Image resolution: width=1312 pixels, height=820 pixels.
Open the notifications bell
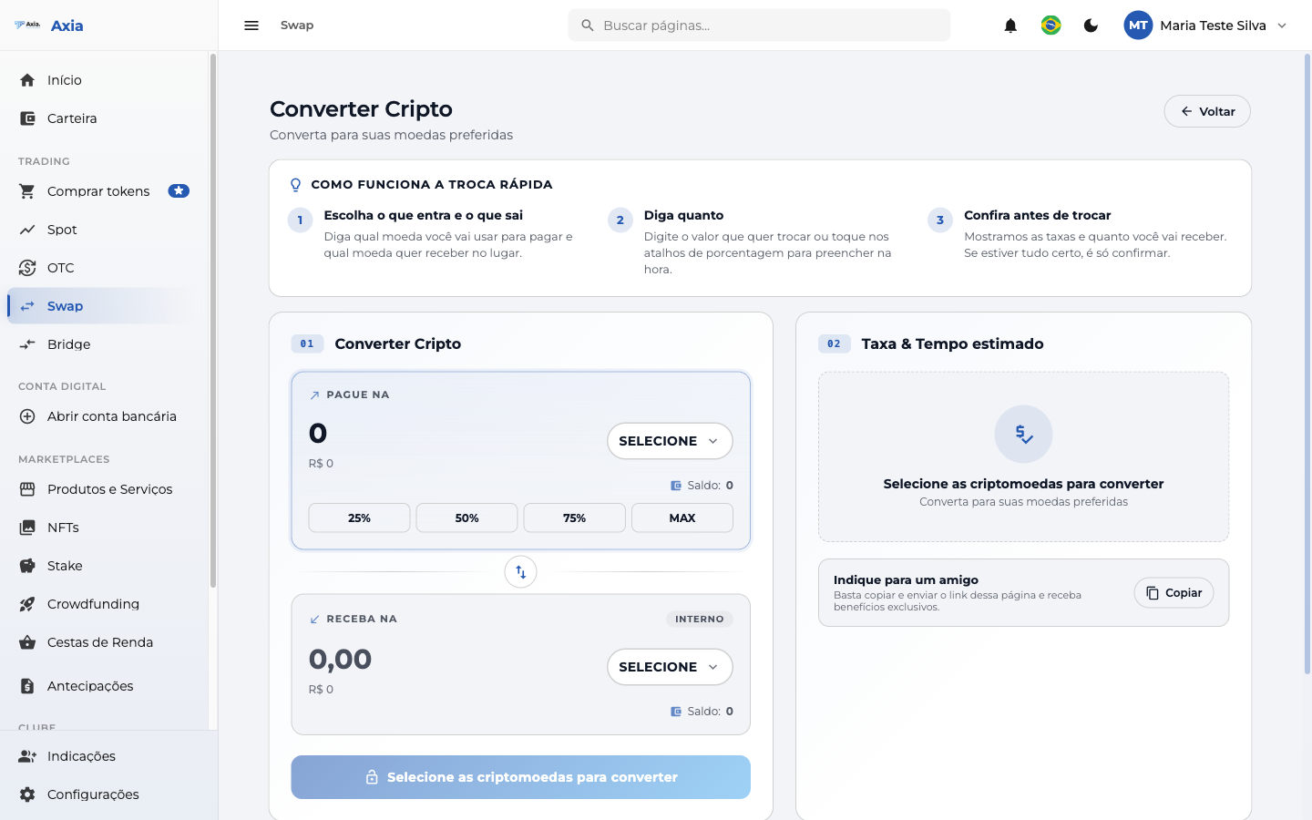coord(1010,26)
